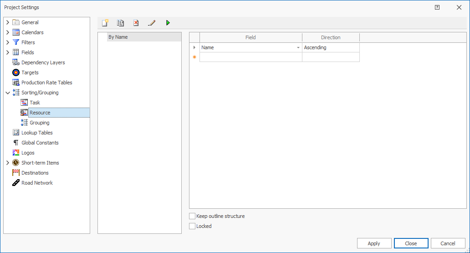Screen dimensions: 470x253
Task: Click the Copy sort item toolbar icon
Action: tap(121, 23)
